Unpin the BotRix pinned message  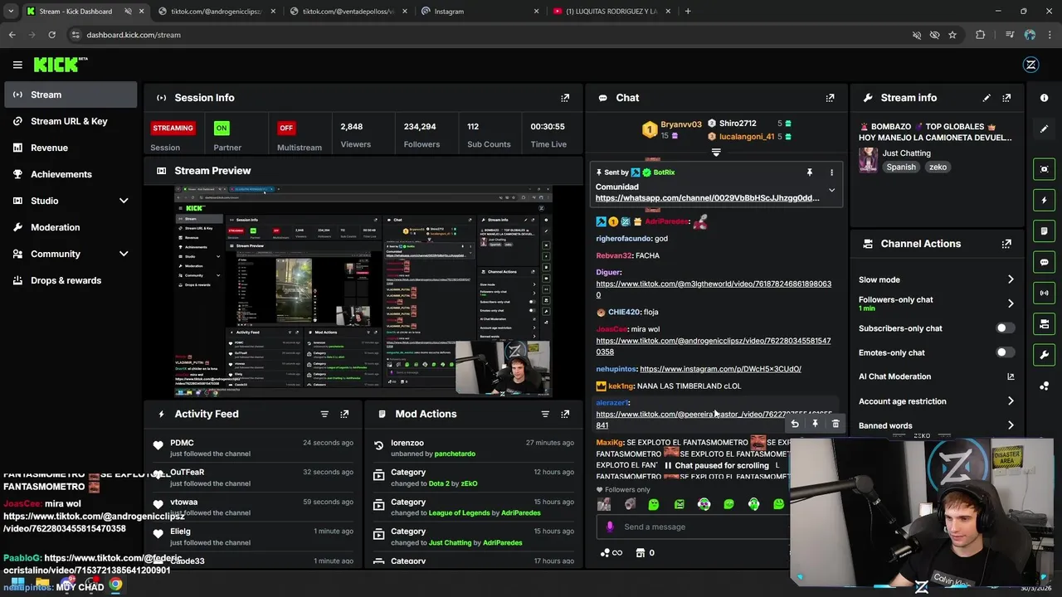tap(810, 172)
